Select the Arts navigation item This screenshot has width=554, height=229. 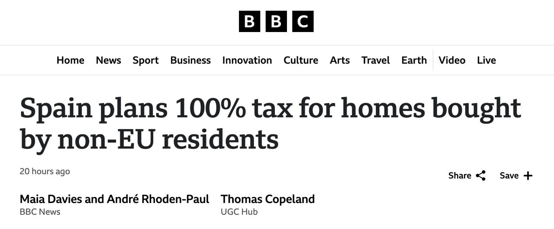(x=340, y=60)
